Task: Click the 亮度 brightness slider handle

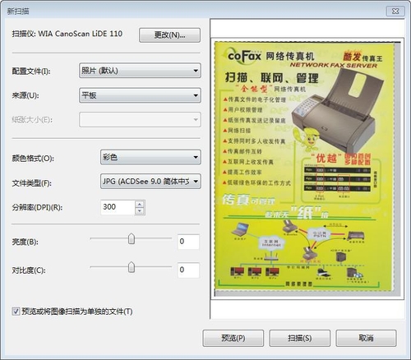Action: pos(132,238)
